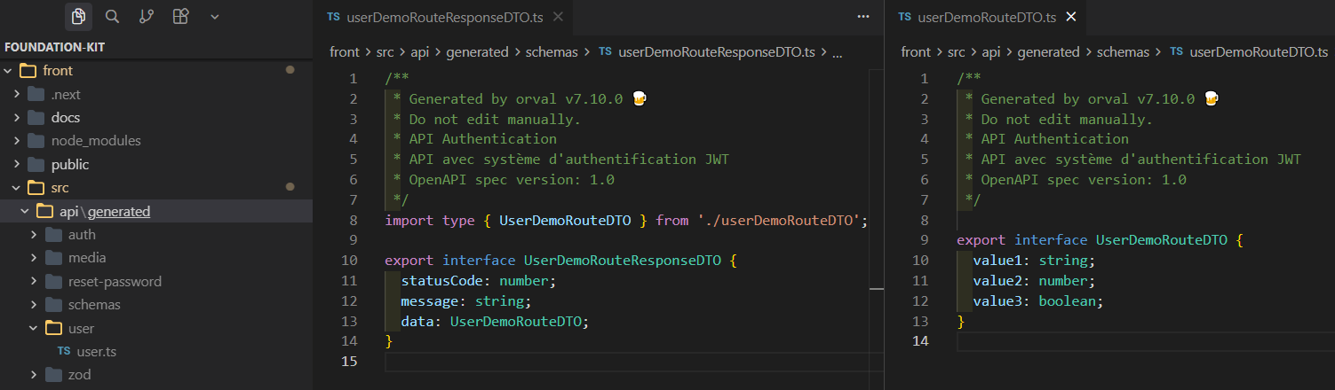Click left breadcrumb 'schemas' segment
The height and width of the screenshot is (390, 1335).
[x=552, y=52]
